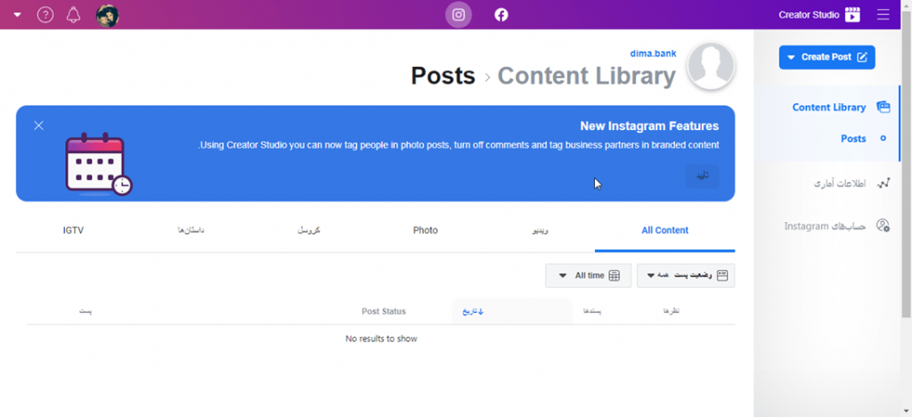Viewport: 912px width, 417px height.
Task: Click the Posts bullet circle in sidebar
Action: (883, 138)
